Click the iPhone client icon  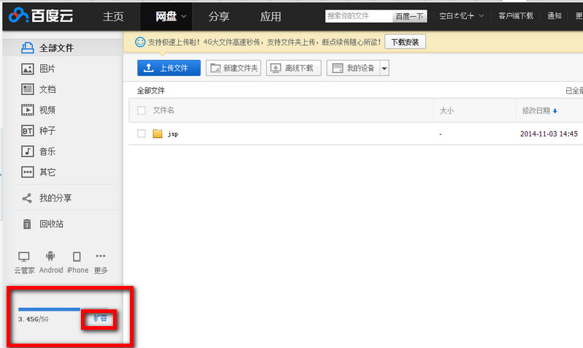[77, 257]
